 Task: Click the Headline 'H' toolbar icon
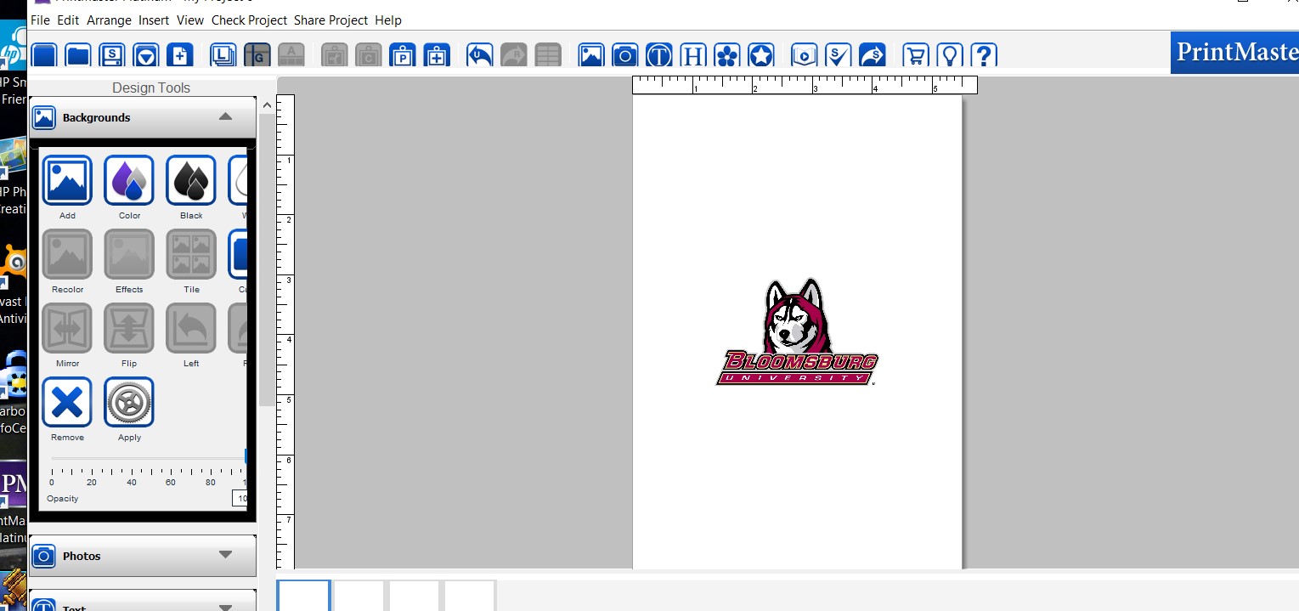(693, 55)
